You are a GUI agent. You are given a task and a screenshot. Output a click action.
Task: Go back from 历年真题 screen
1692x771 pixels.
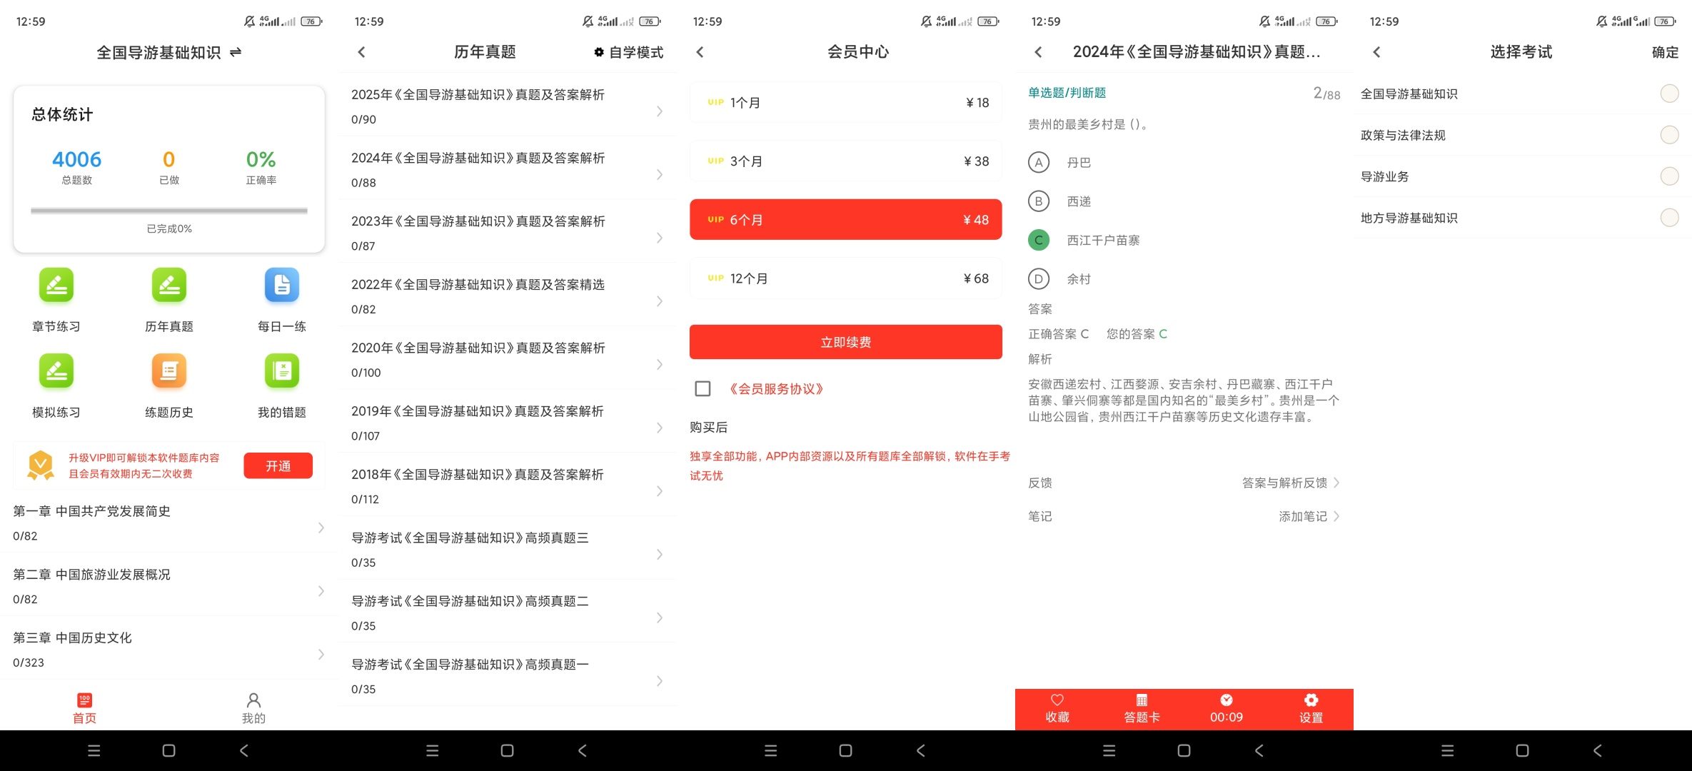pos(361,52)
